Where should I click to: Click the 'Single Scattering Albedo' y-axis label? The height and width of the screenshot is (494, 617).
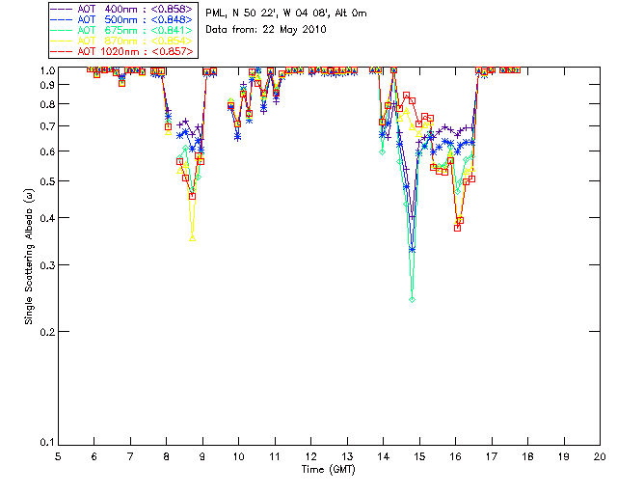pyautogui.click(x=29, y=257)
